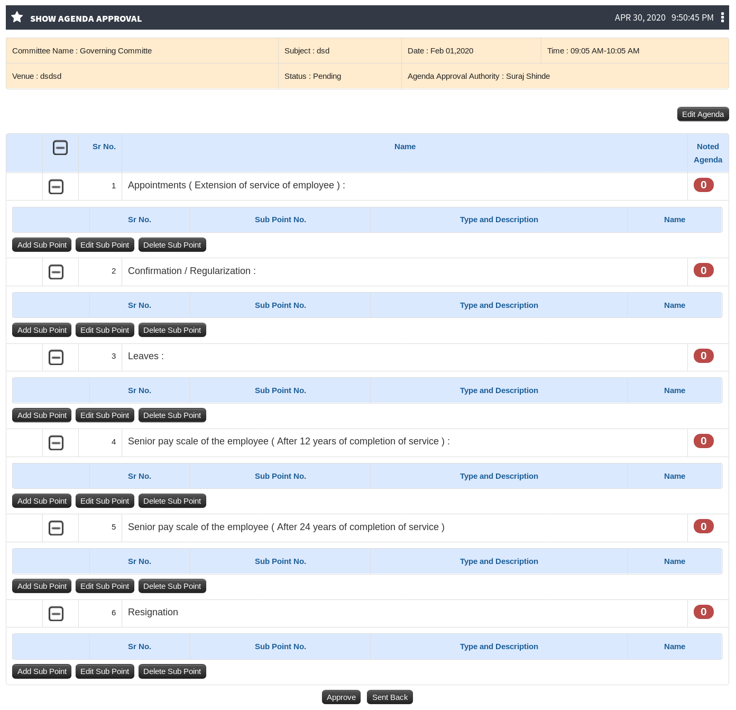Image resolution: width=736 pixels, height=710 pixels.
Task: Collapse the Leaves agenda row
Action: [56, 357]
